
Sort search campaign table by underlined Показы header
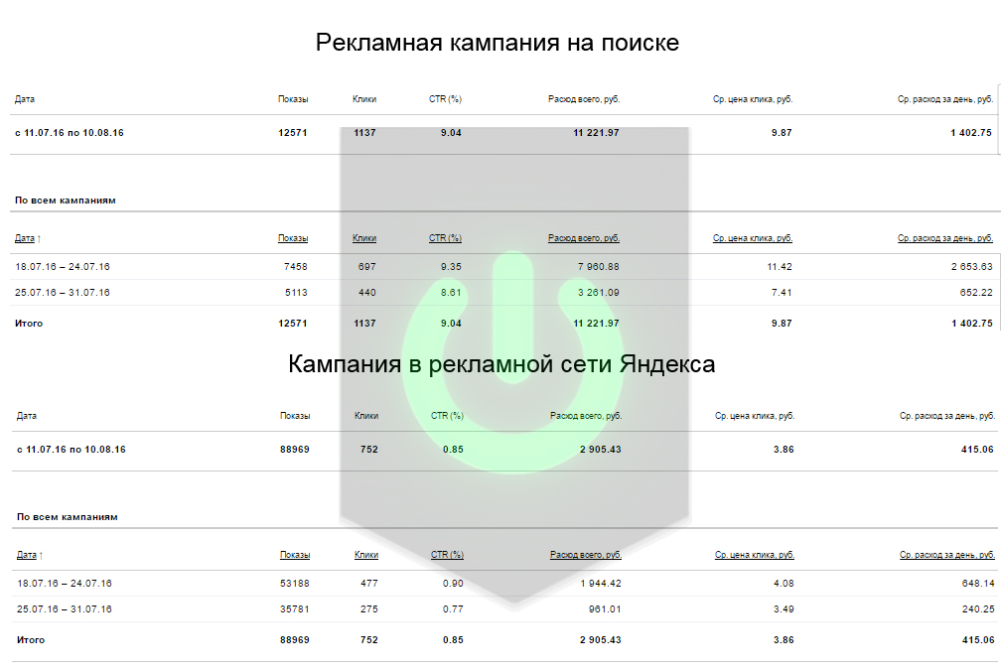point(293,238)
